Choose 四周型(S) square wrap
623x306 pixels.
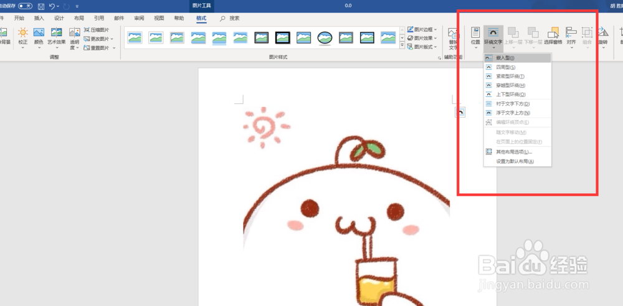[x=517, y=67]
